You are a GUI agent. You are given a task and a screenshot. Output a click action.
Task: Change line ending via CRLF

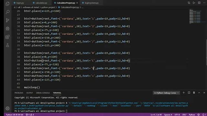[x=184, y=115]
